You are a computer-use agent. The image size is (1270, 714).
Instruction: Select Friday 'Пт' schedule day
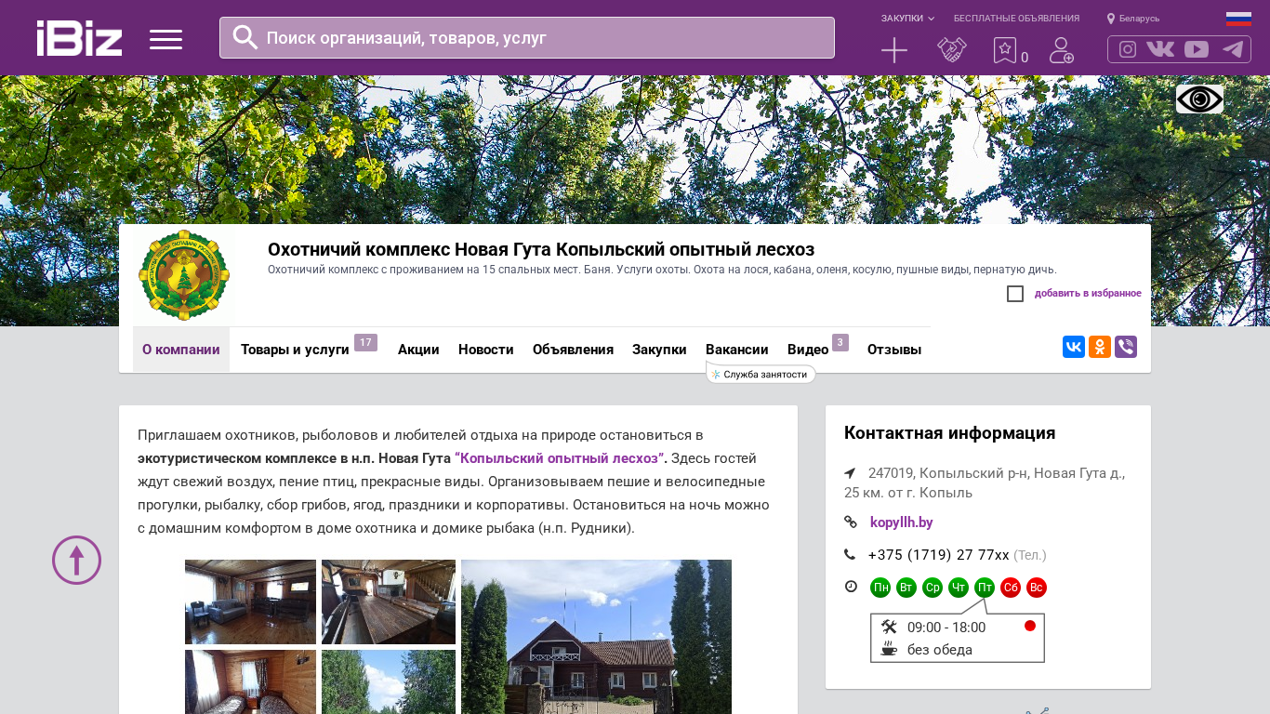[x=985, y=588]
